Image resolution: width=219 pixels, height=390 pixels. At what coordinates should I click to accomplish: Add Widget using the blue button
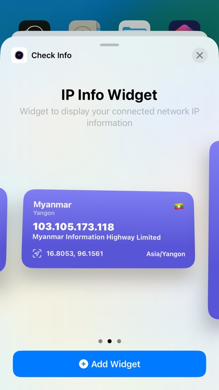(x=109, y=364)
